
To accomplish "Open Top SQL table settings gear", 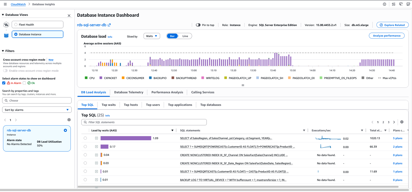I will (402, 122).
